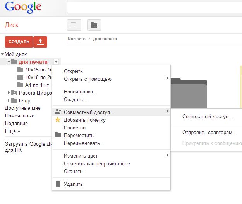Select Работа Цифро folder name

36,93
